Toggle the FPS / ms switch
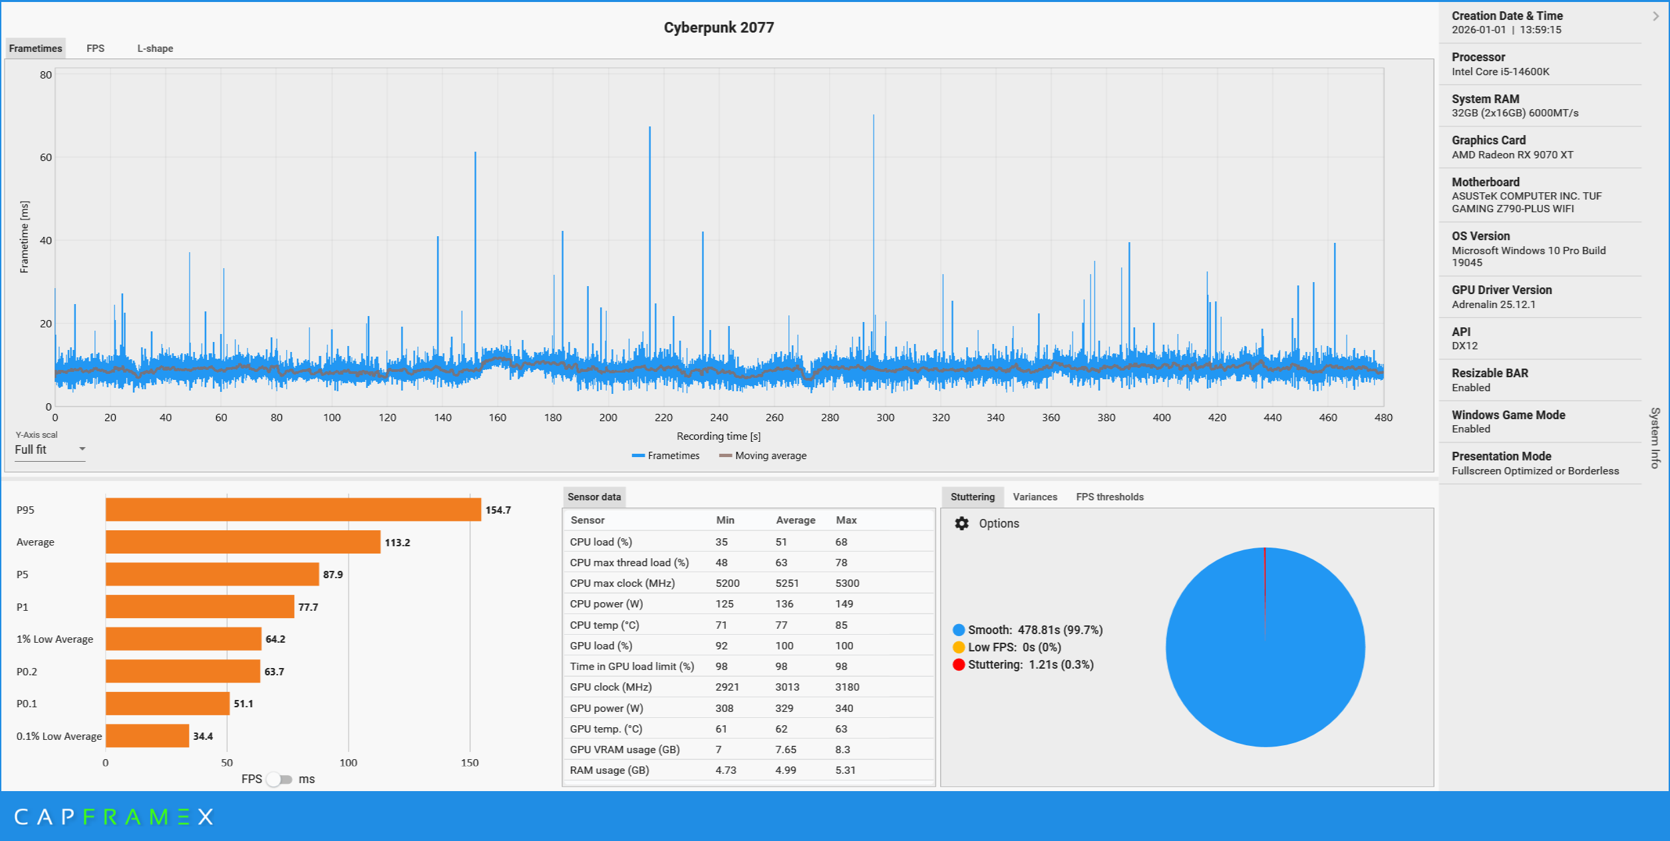 pyautogui.click(x=280, y=779)
